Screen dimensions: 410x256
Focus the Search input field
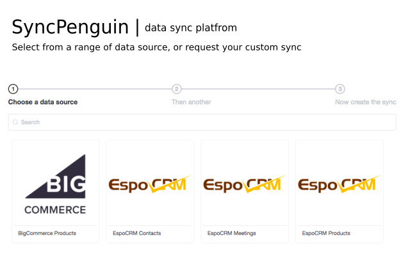pos(202,122)
